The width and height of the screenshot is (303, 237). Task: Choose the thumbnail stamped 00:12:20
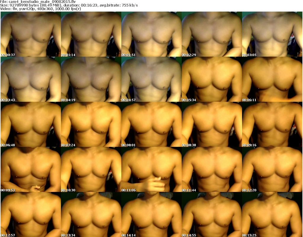pos(272,169)
